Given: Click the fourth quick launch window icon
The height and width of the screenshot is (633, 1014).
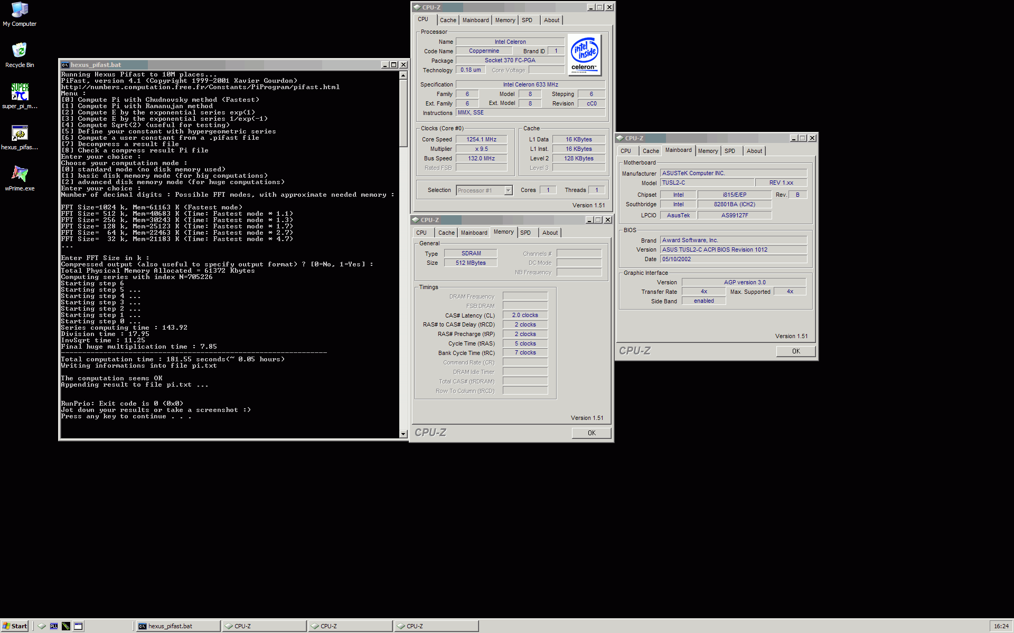Looking at the screenshot, I should pyautogui.click(x=78, y=626).
